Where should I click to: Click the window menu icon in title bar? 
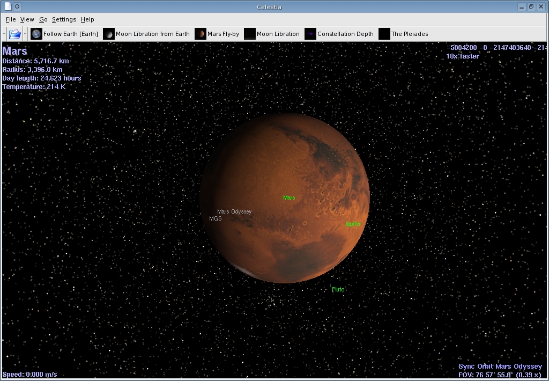[8, 6]
